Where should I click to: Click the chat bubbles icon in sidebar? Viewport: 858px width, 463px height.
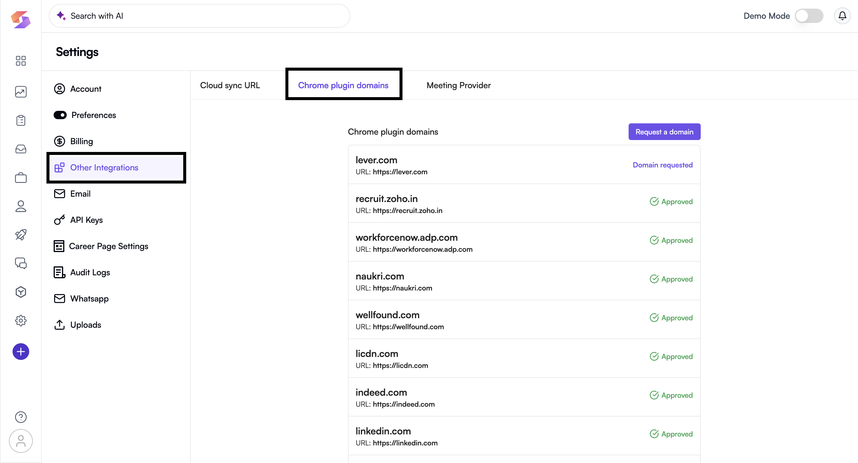pos(21,263)
